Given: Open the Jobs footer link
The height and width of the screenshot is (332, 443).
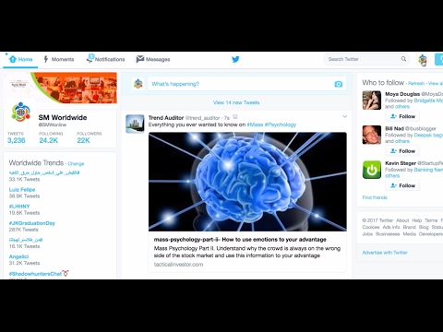Looking at the screenshot, I should coord(367,234).
